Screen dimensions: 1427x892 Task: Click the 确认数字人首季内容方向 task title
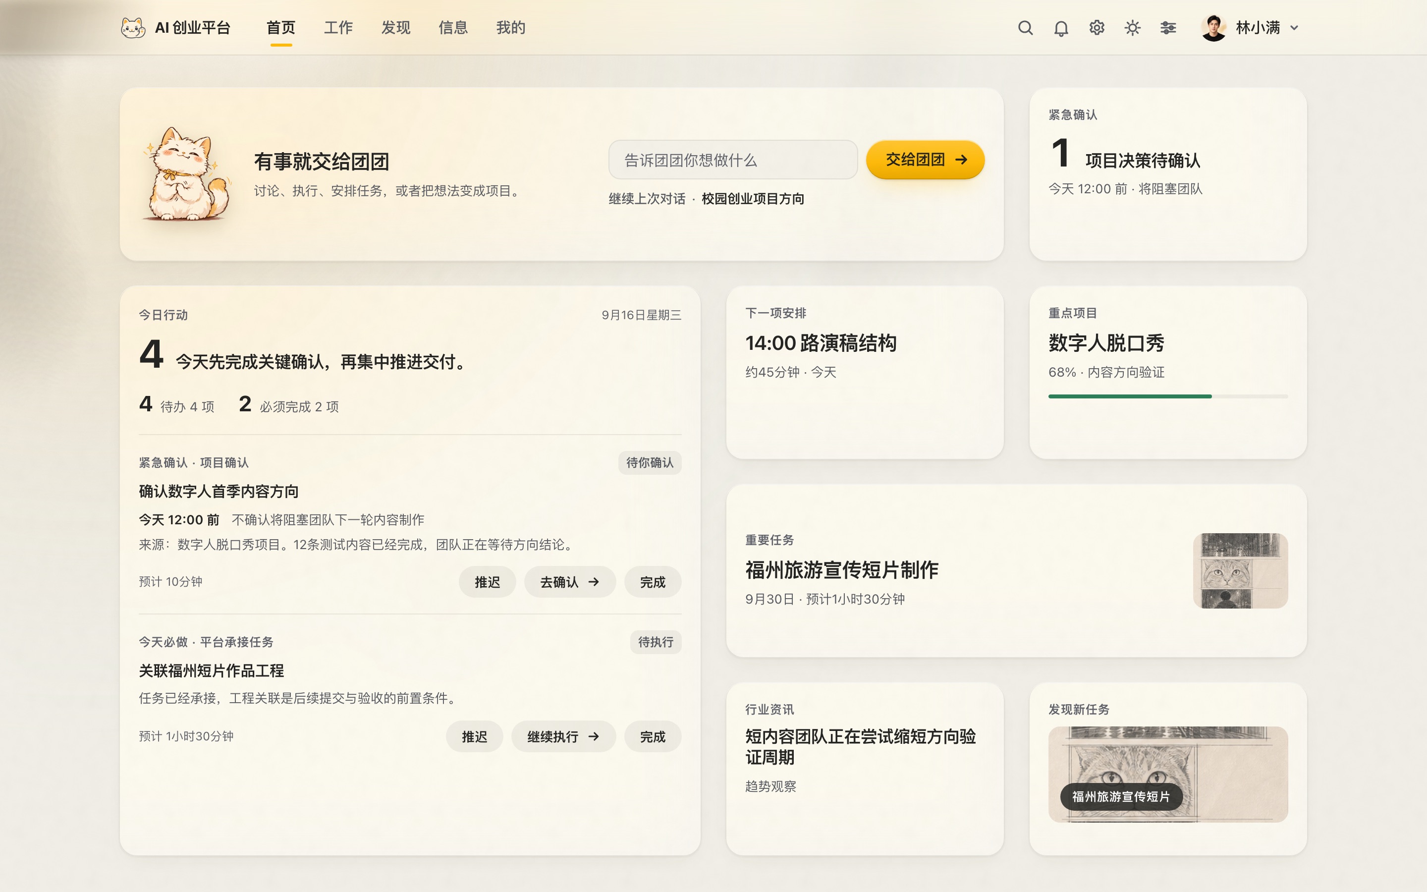[x=219, y=492]
